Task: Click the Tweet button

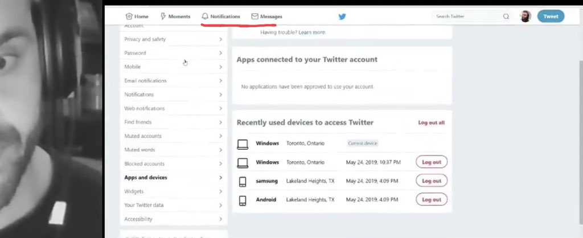Action: [x=551, y=17]
